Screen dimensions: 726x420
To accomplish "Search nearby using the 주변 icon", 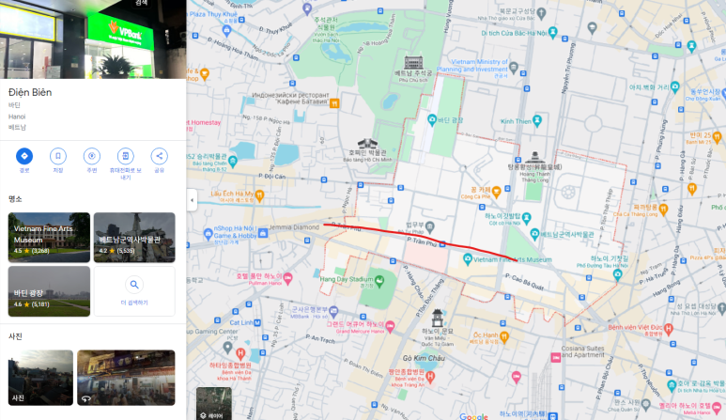I will (x=92, y=156).
